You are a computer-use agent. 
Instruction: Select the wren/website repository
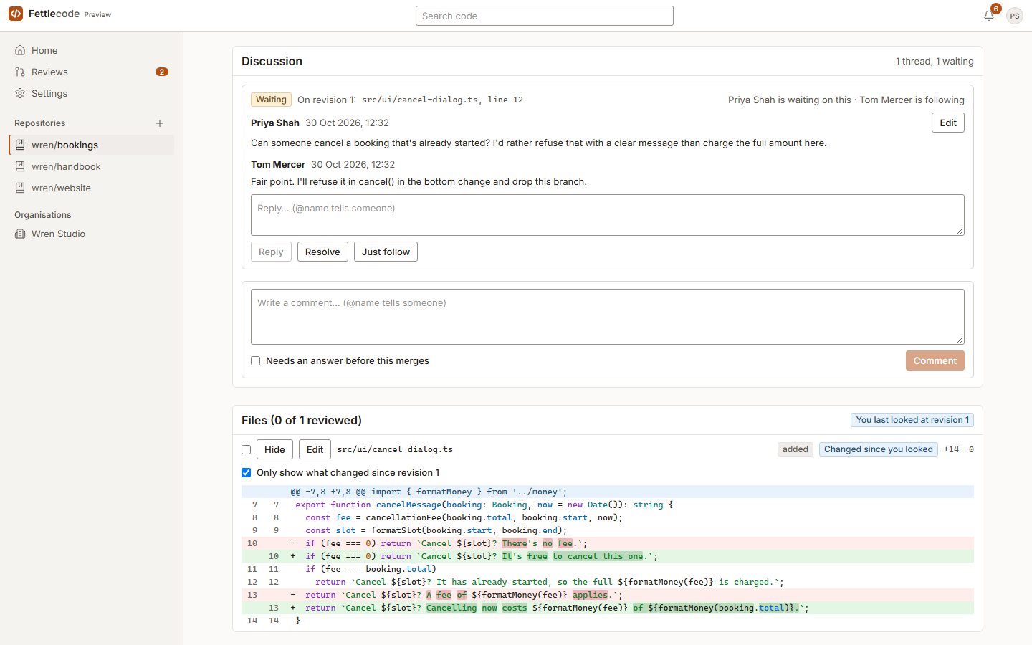coord(92,188)
